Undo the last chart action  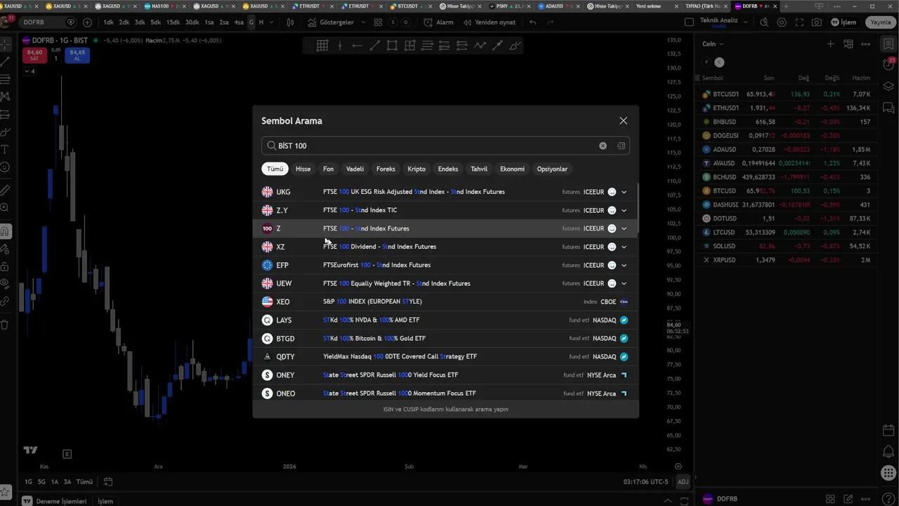pos(532,22)
